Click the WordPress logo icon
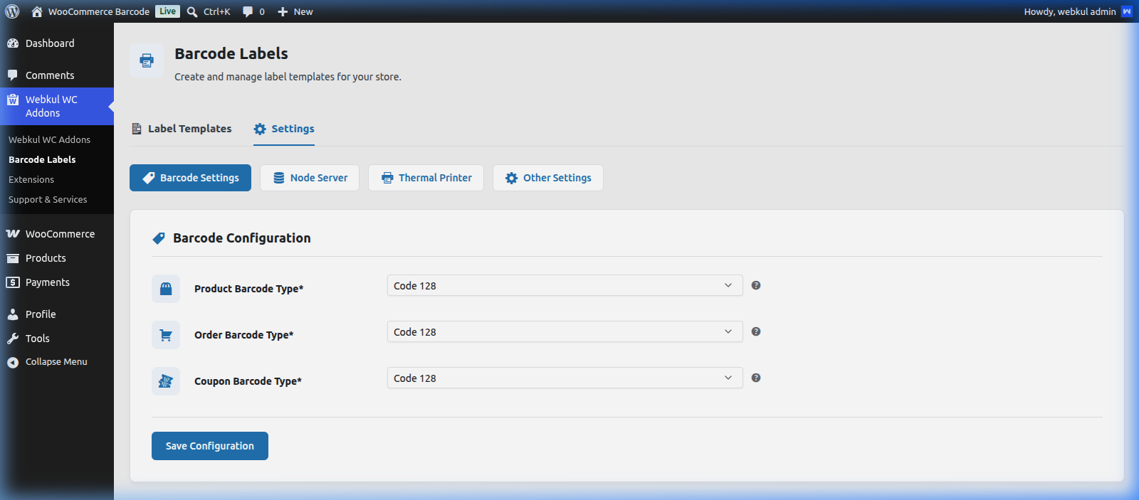Viewport: 1139px width, 500px height. pos(12,11)
